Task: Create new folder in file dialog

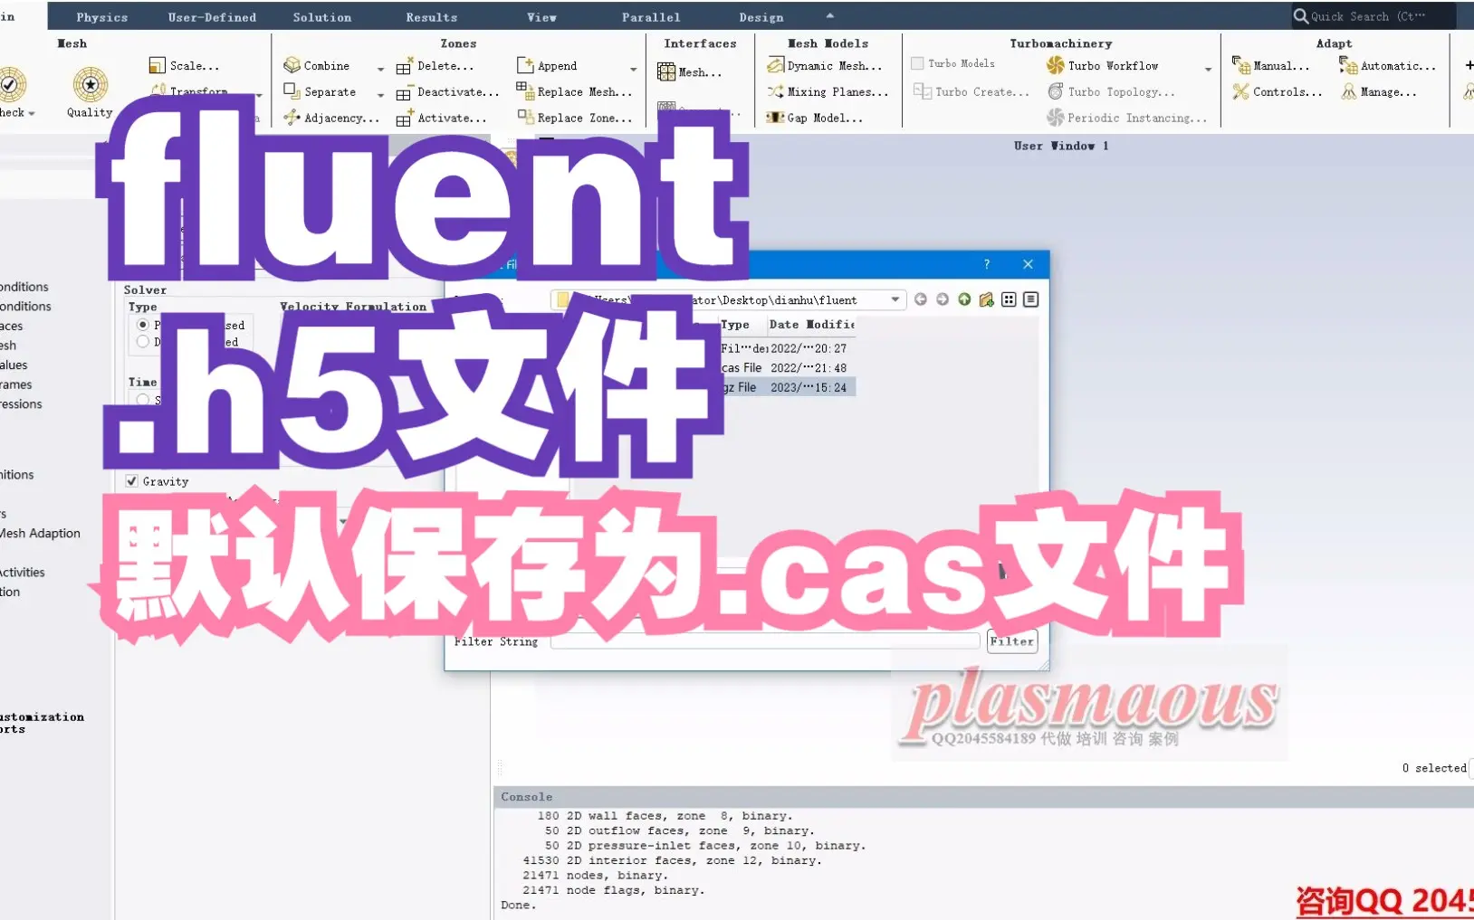Action: [986, 299]
